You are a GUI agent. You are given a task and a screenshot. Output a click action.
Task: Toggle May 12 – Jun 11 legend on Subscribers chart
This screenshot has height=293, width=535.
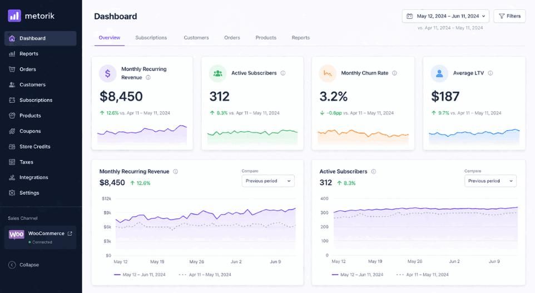tap(357, 275)
